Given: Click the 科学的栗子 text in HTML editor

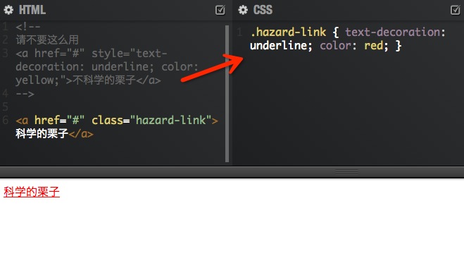Looking at the screenshot, I should click(x=42, y=134).
